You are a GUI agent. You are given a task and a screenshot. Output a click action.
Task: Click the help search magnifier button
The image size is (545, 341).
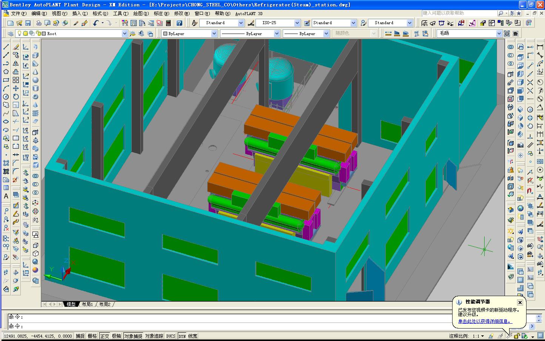(x=501, y=13)
